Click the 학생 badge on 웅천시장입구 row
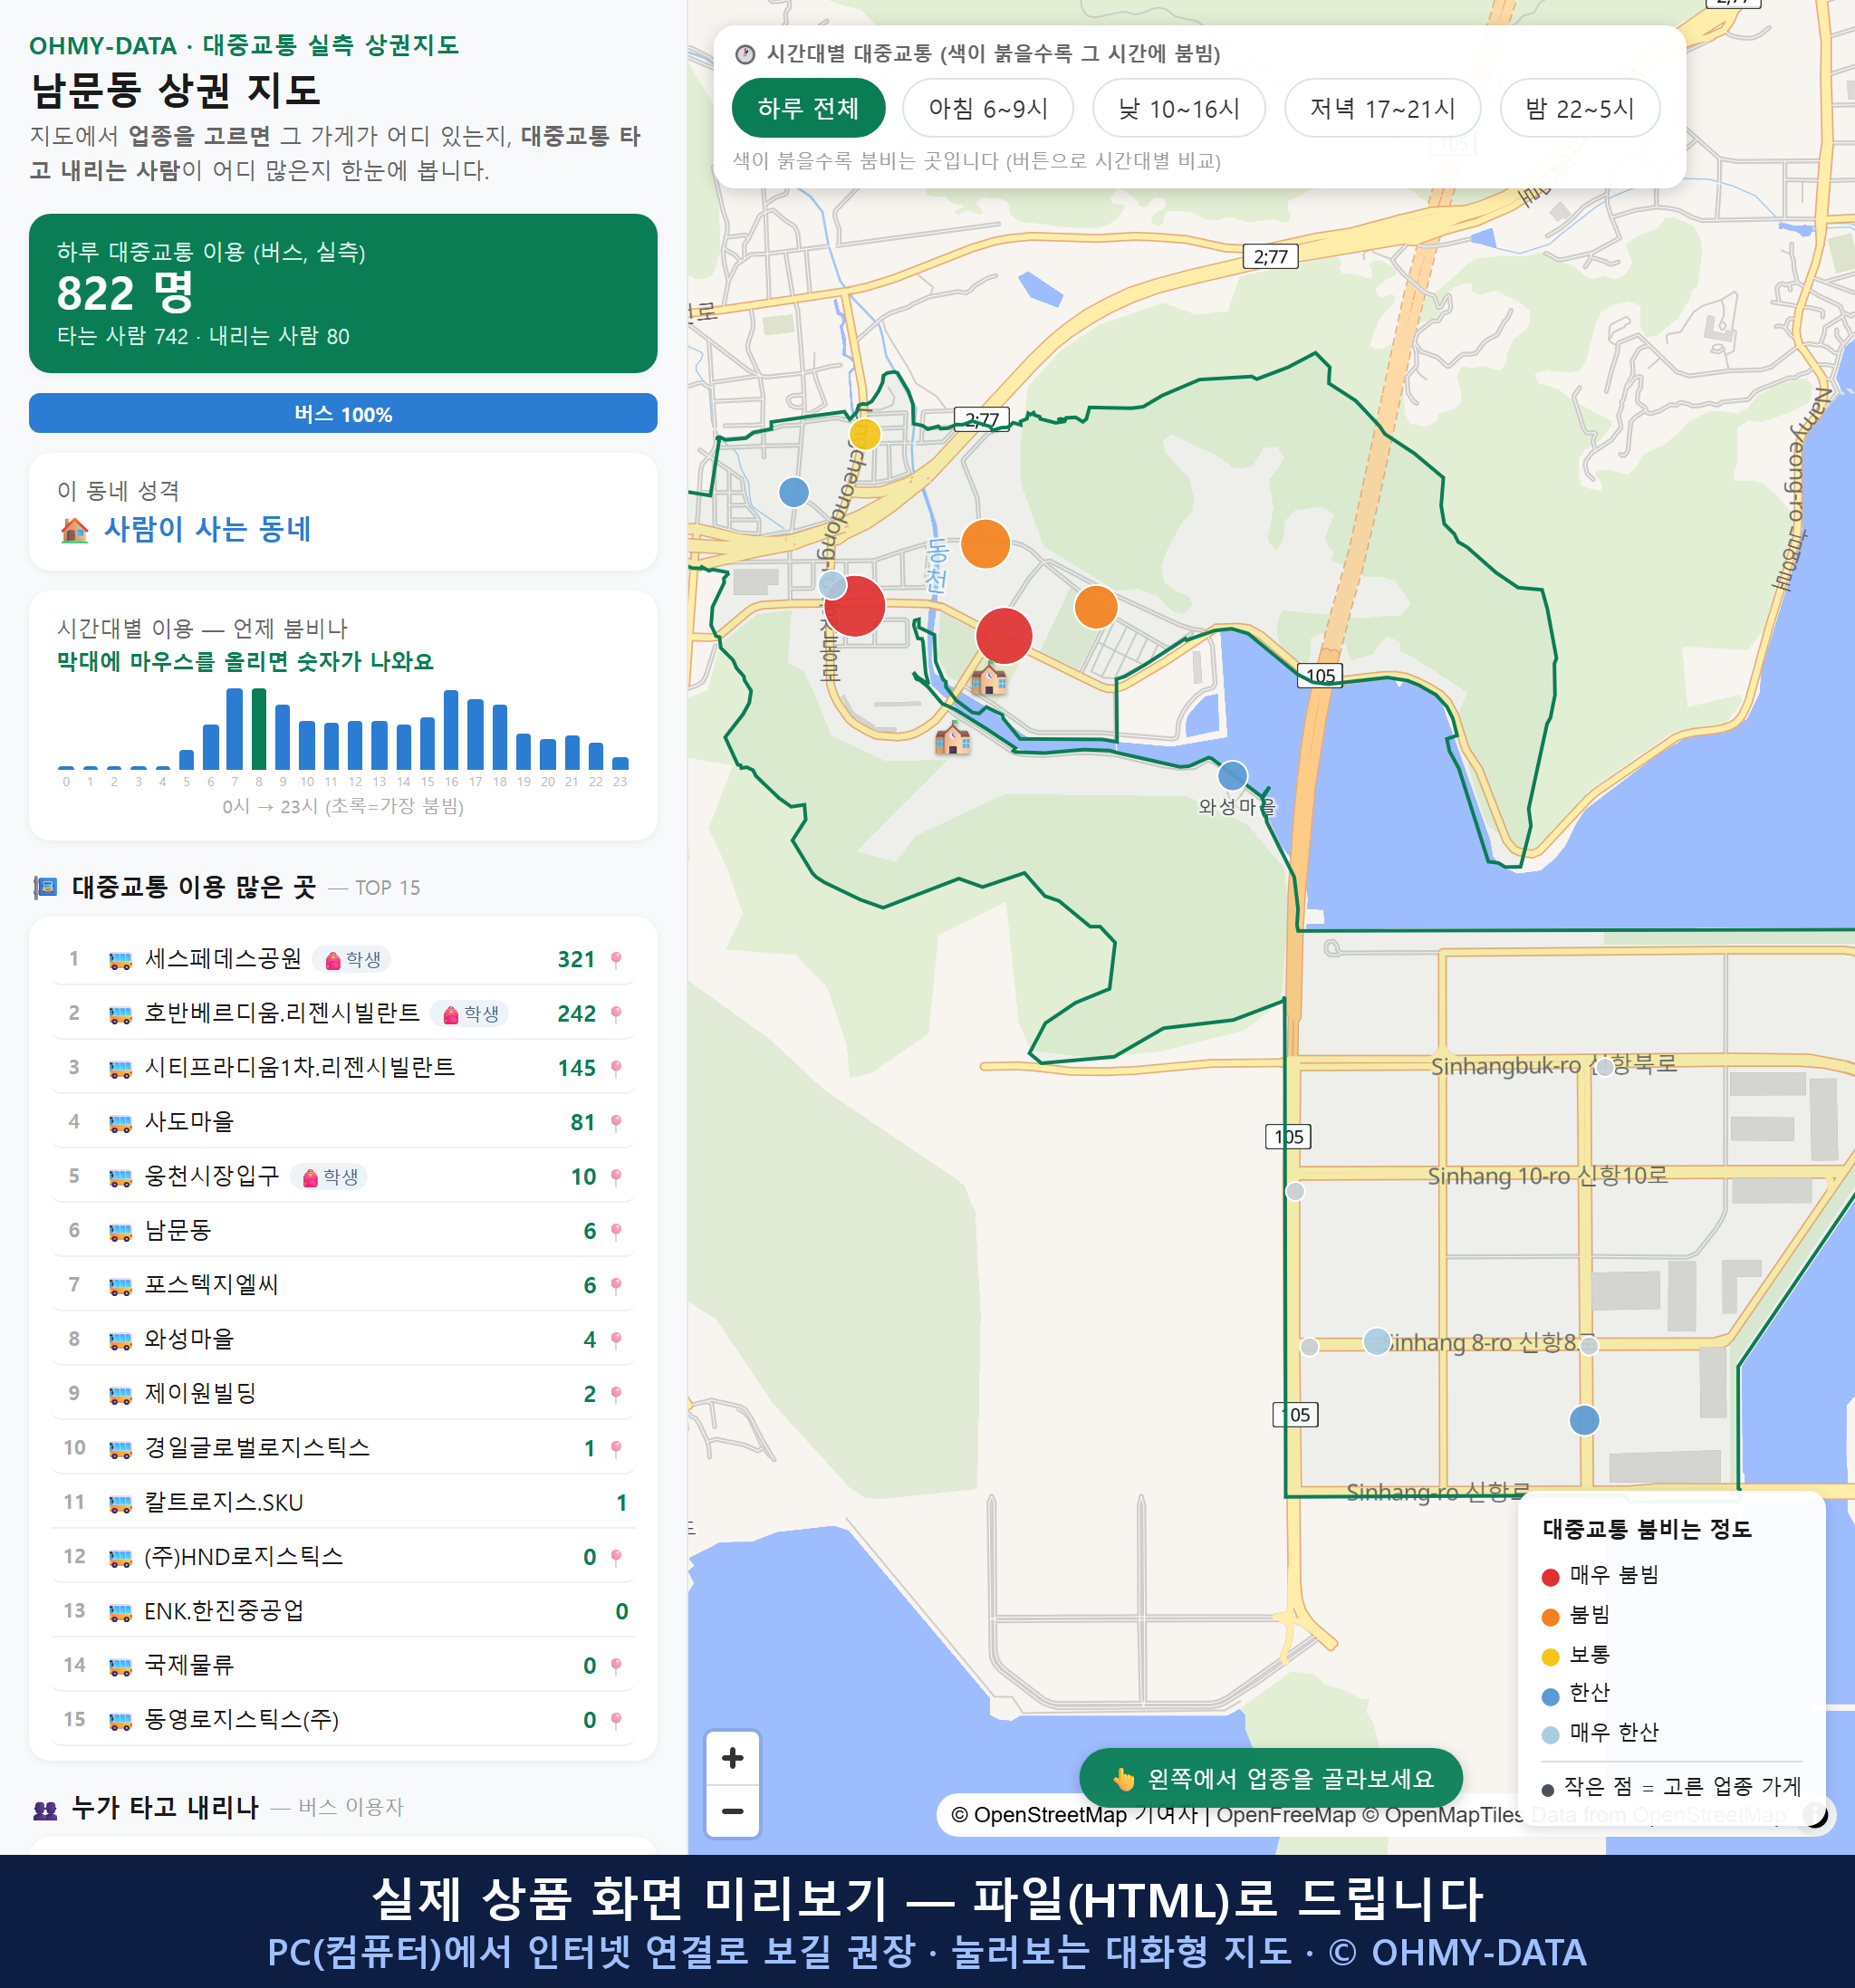The height and width of the screenshot is (1988, 1855). click(329, 1177)
